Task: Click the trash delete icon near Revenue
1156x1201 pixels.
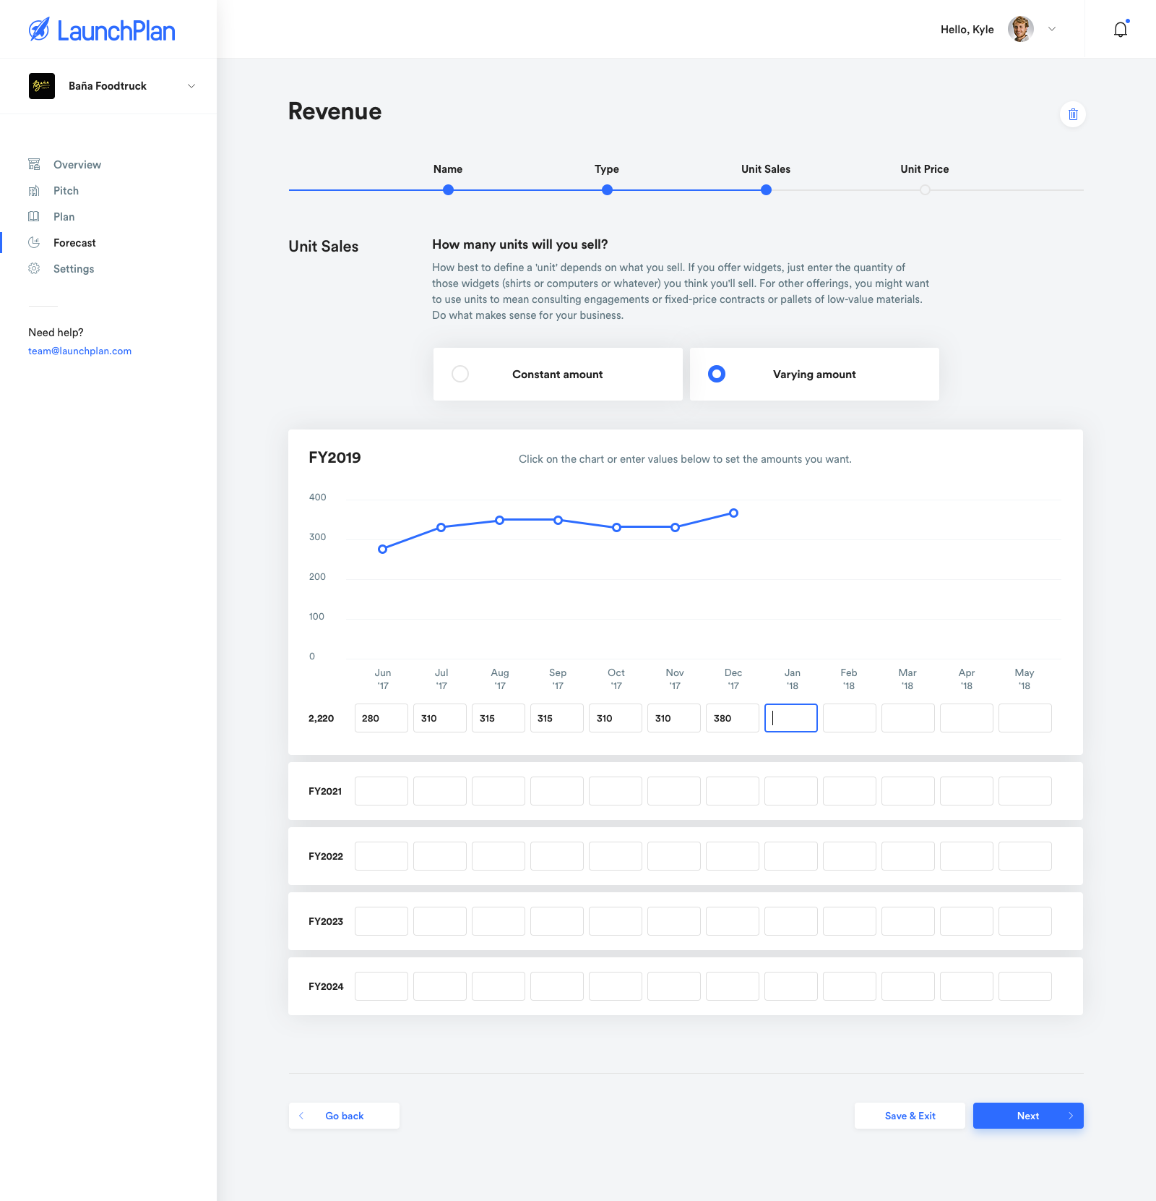Action: (x=1073, y=114)
